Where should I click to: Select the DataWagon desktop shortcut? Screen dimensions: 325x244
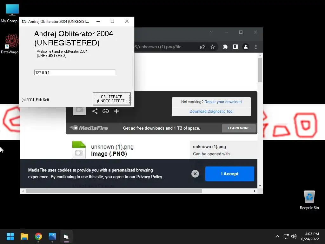10,44
